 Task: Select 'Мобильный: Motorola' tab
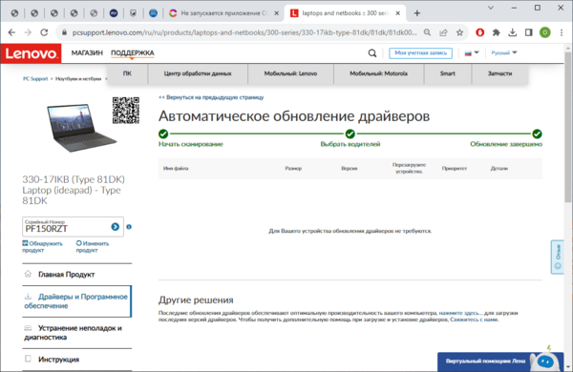point(378,73)
